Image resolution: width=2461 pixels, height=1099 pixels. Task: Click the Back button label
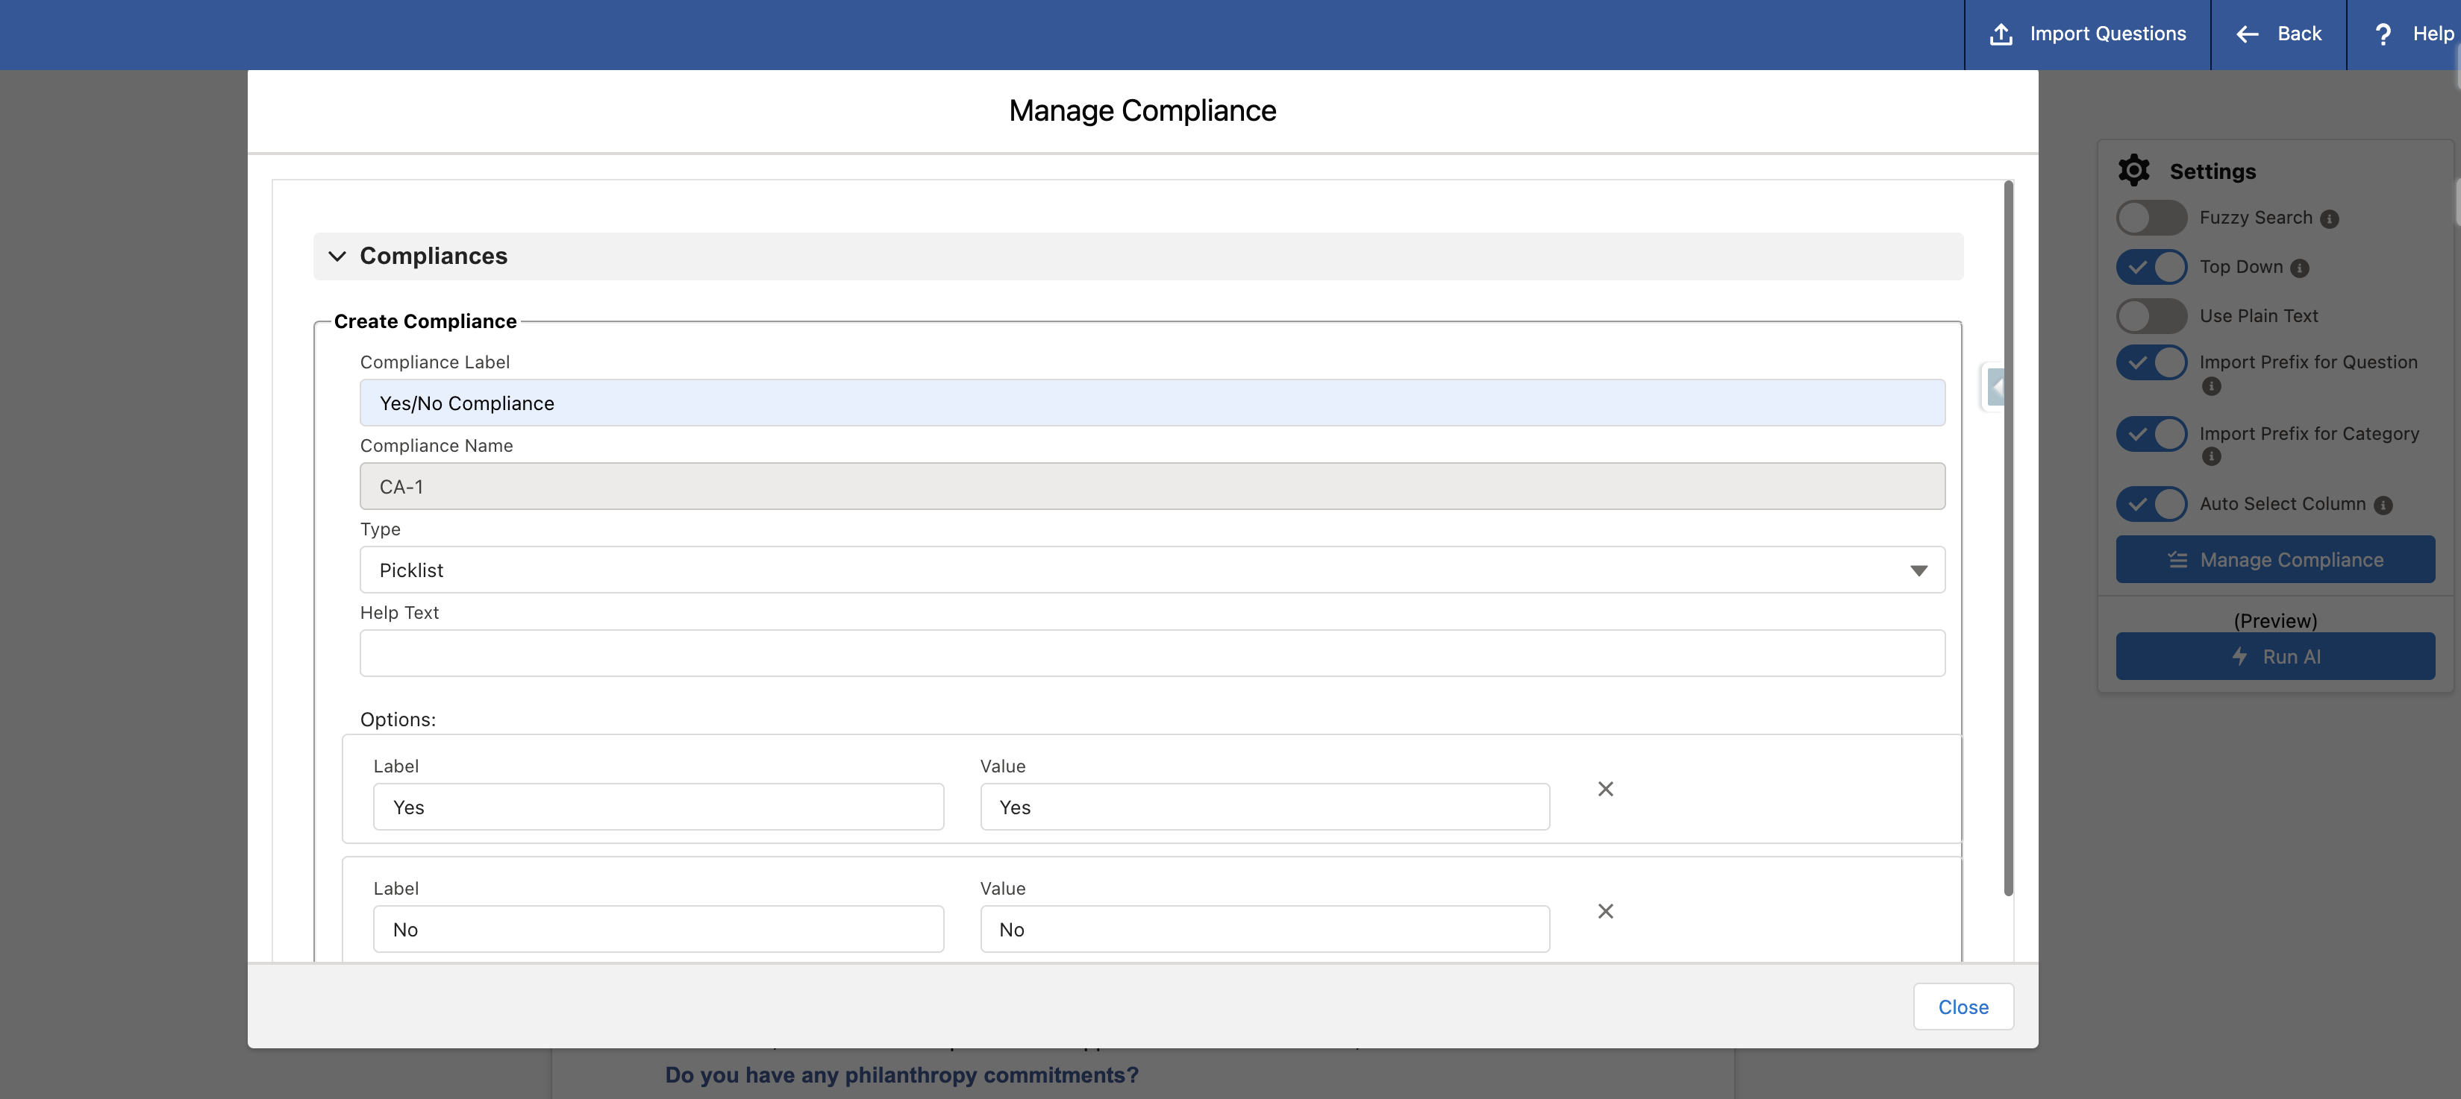click(x=2298, y=34)
